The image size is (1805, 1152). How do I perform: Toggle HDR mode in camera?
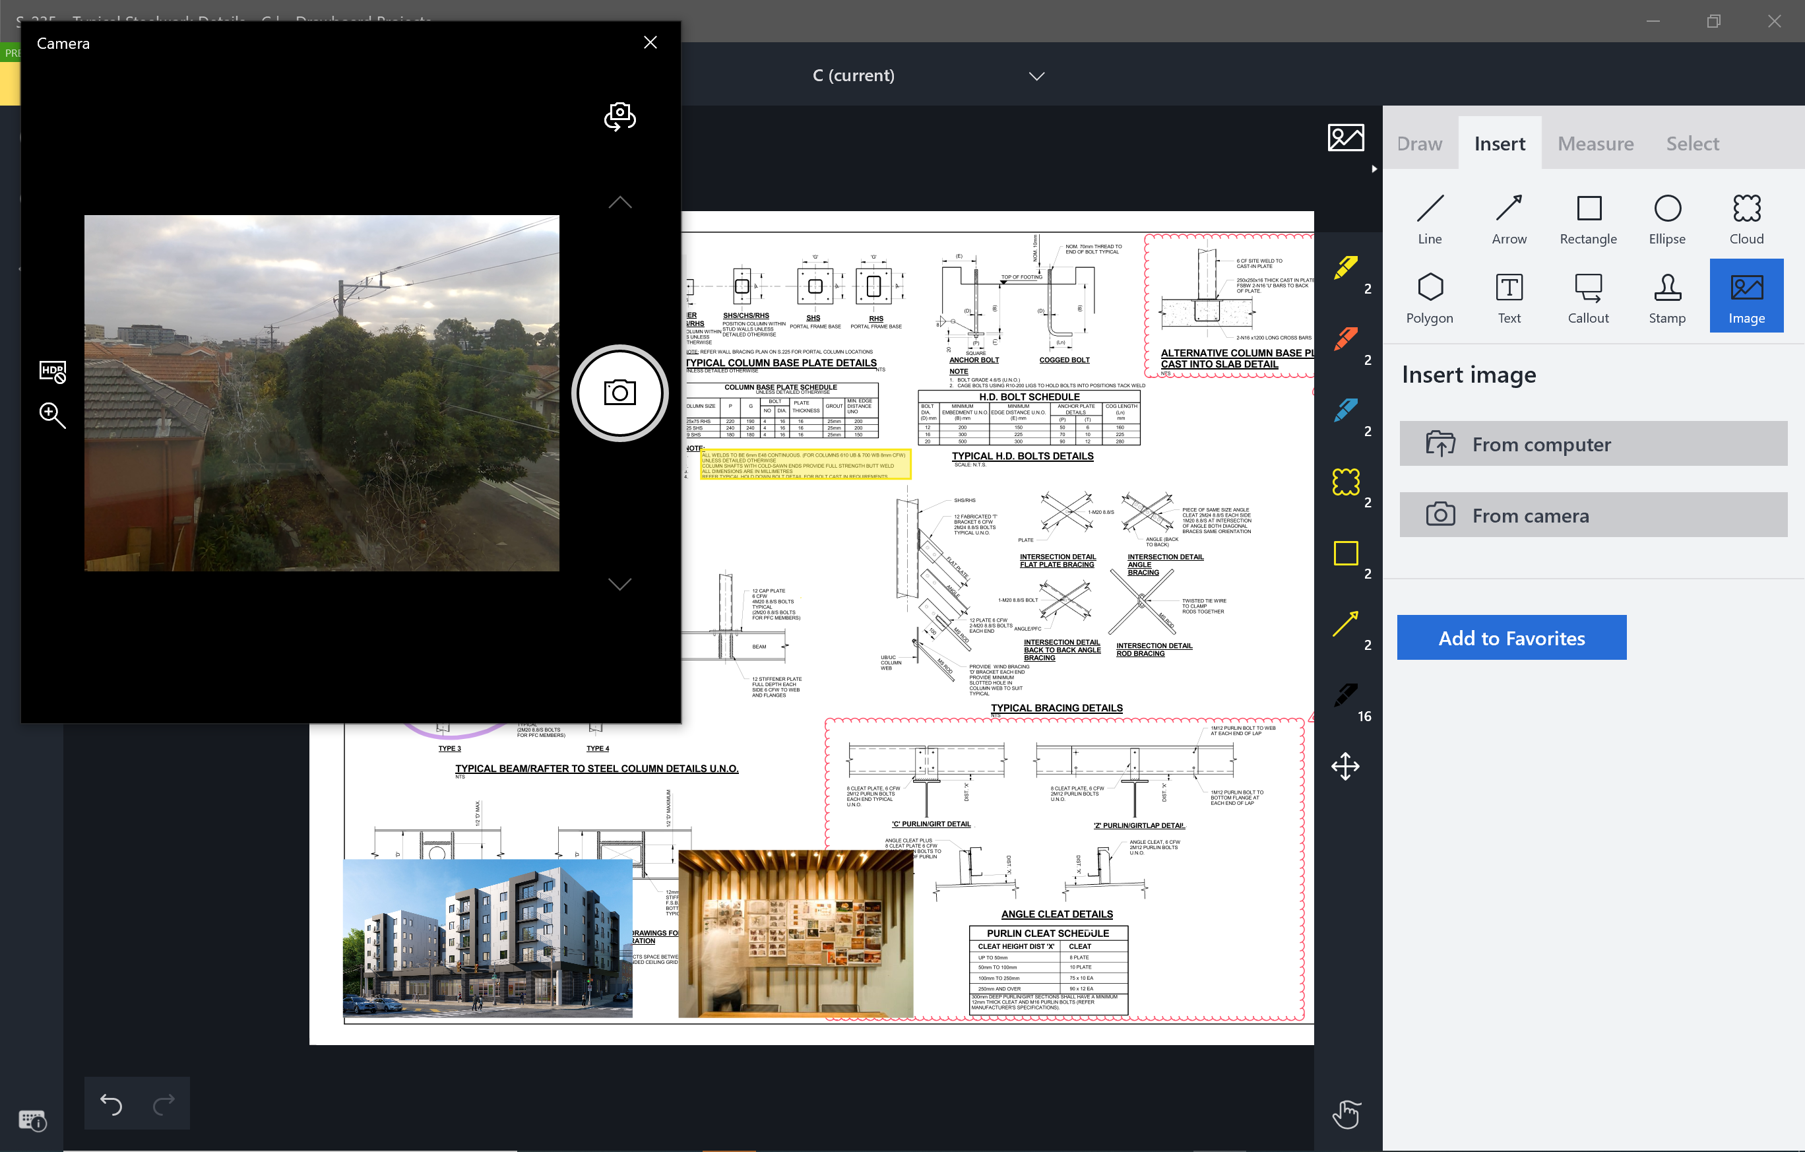(x=53, y=371)
